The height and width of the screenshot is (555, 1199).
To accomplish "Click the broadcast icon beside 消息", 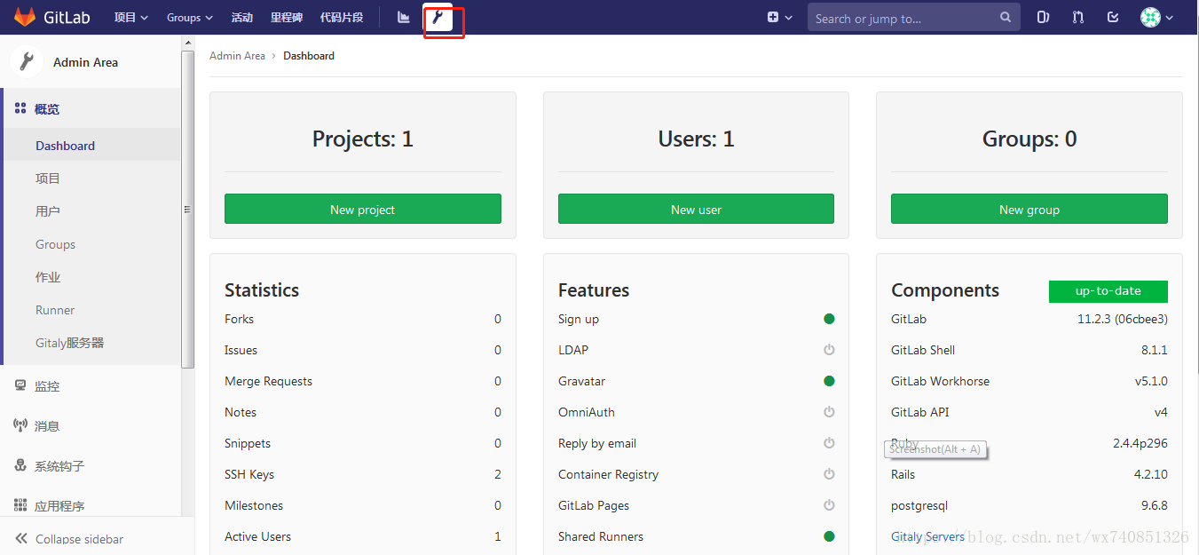I will click(x=20, y=425).
